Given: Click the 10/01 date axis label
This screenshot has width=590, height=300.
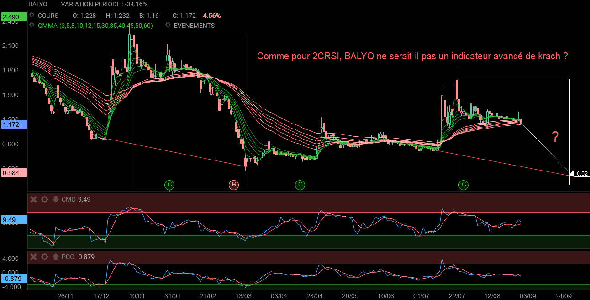Looking at the screenshot, I should coord(137,295).
